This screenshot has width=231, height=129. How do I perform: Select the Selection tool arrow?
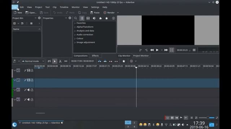(55, 61)
